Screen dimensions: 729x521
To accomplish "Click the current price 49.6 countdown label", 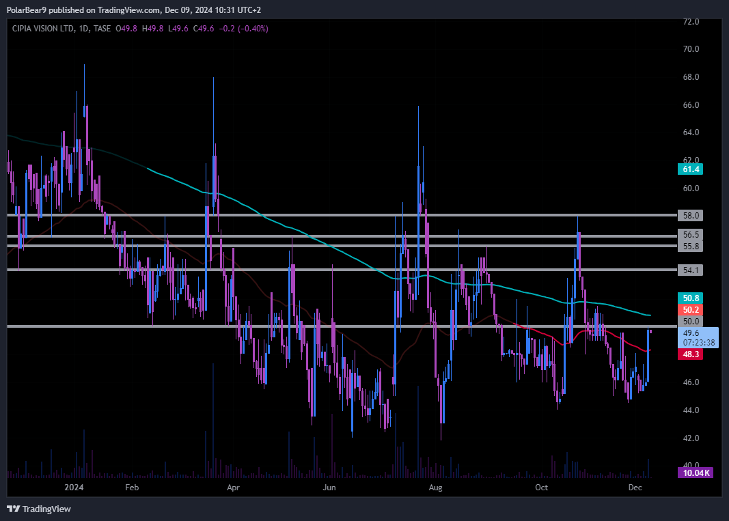I will click(x=697, y=337).
